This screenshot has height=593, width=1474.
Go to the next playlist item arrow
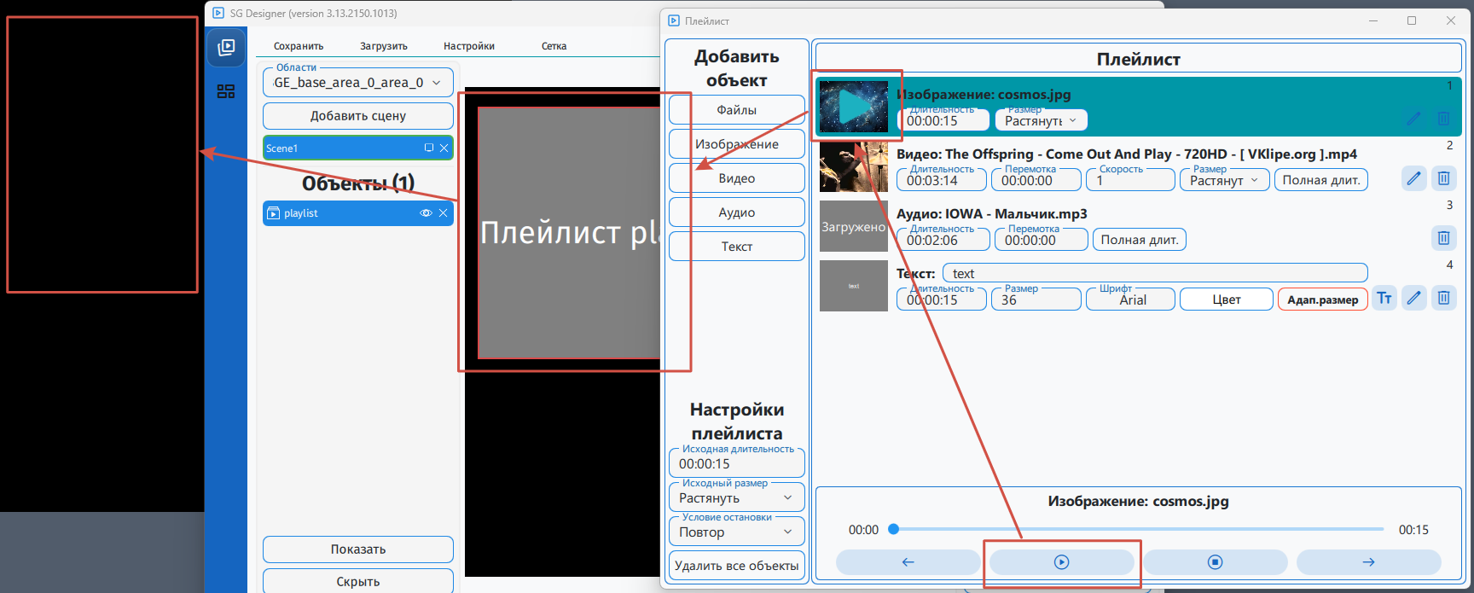[x=1368, y=562]
